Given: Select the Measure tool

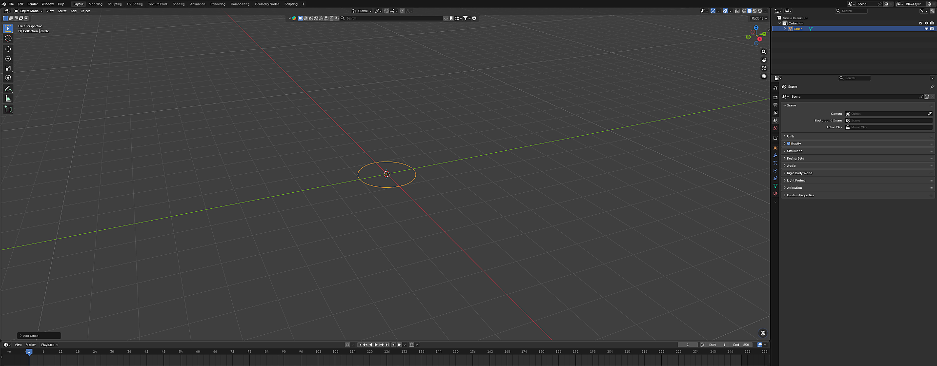Looking at the screenshot, I should pos(8,98).
